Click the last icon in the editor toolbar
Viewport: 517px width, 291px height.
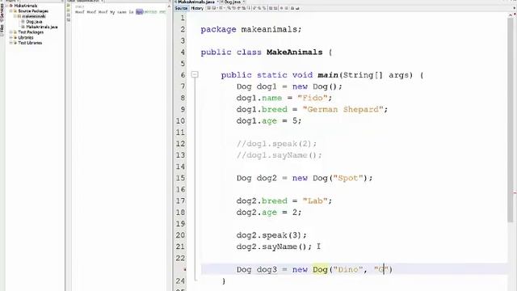coord(297,8)
